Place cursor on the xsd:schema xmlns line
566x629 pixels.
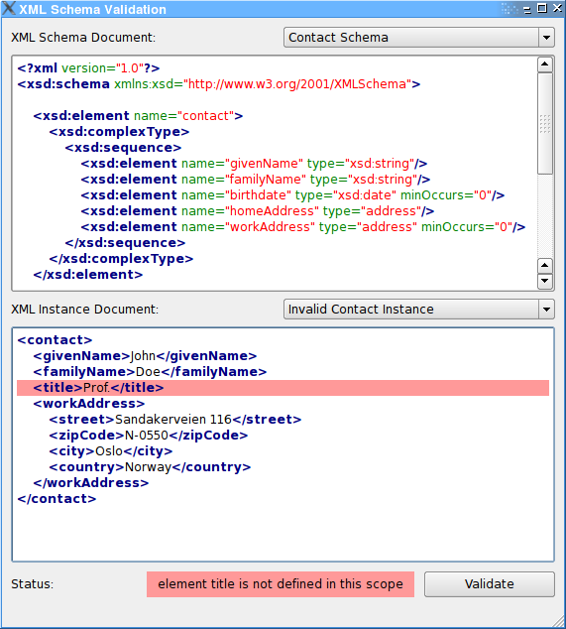click(219, 84)
